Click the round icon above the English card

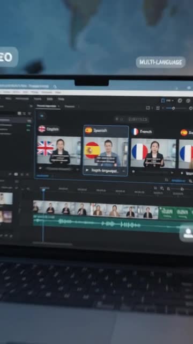click(42, 116)
